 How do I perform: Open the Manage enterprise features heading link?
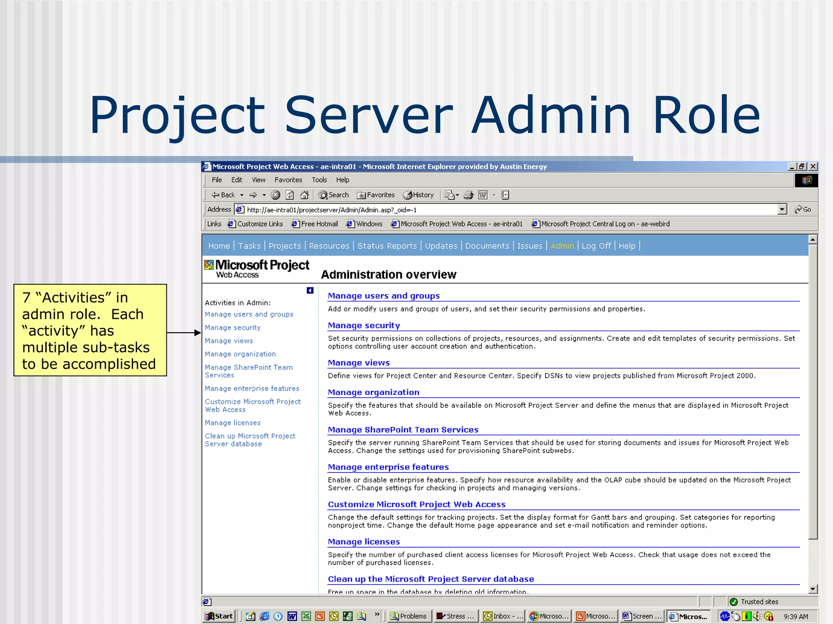[x=388, y=467]
